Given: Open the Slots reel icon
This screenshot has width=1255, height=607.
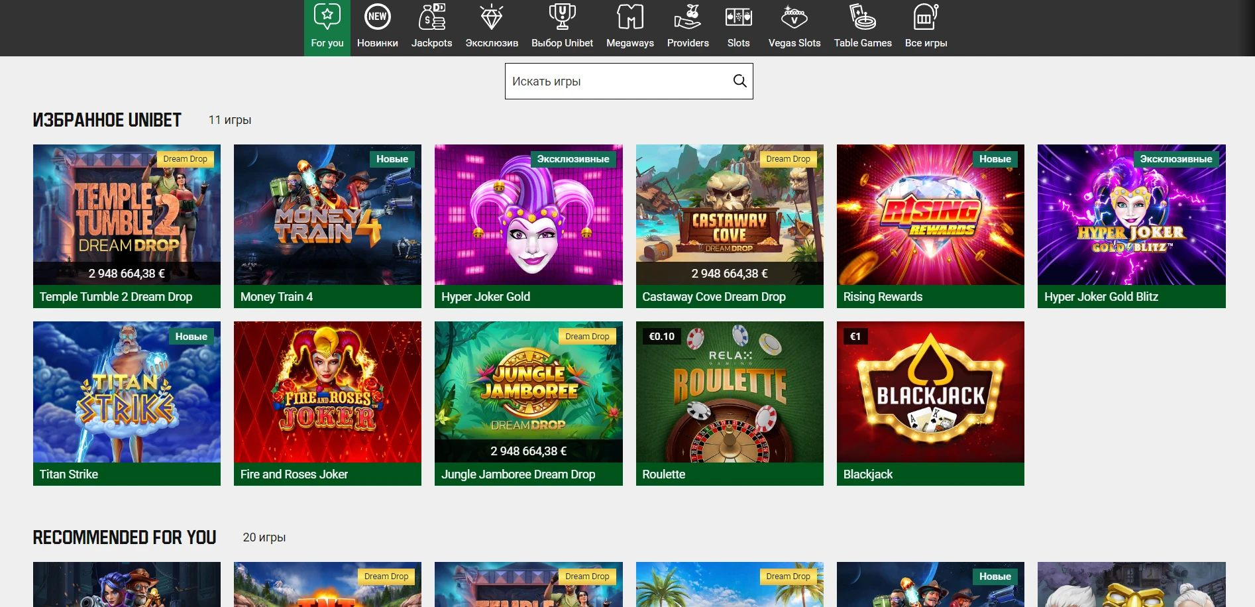Looking at the screenshot, I should [739, 17].
